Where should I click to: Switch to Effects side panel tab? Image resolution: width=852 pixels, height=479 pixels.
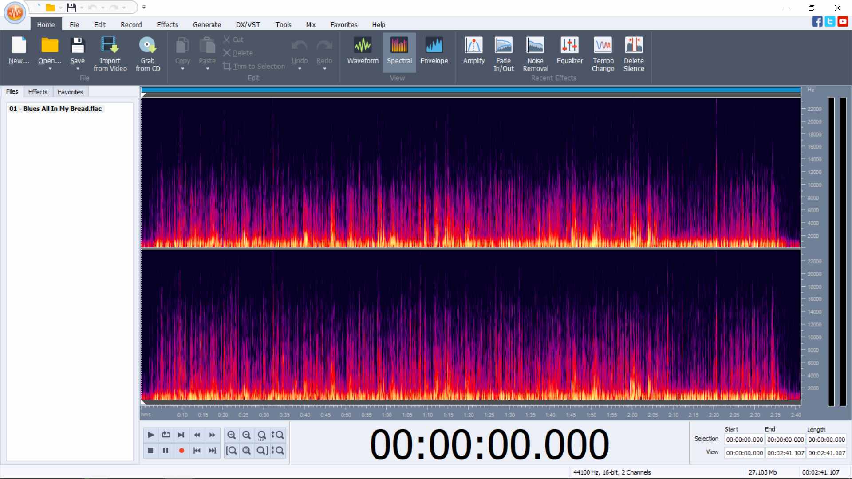(x=38, y=92)
